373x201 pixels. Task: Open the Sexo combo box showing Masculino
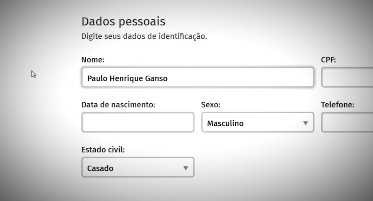point(258,123)
